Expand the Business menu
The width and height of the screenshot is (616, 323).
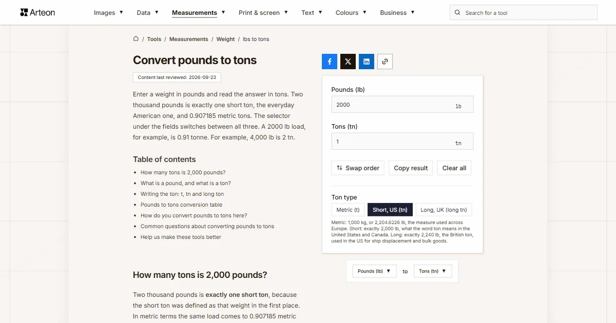point(397,13)
